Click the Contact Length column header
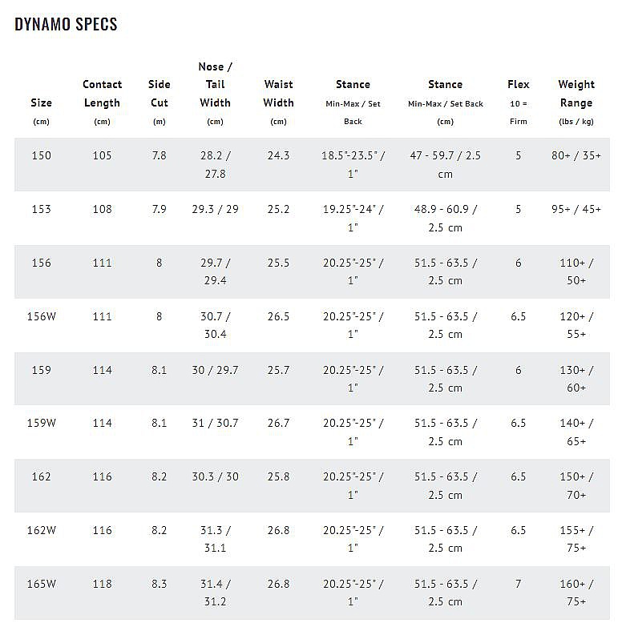The width and height of the screenshot is (622, 643). [x=103, y=102]
